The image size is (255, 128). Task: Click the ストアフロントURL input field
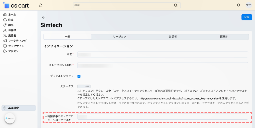163,66
